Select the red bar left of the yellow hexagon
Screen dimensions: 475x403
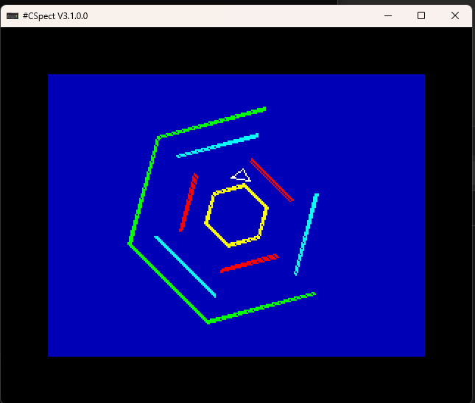click(x=189, y=202)
